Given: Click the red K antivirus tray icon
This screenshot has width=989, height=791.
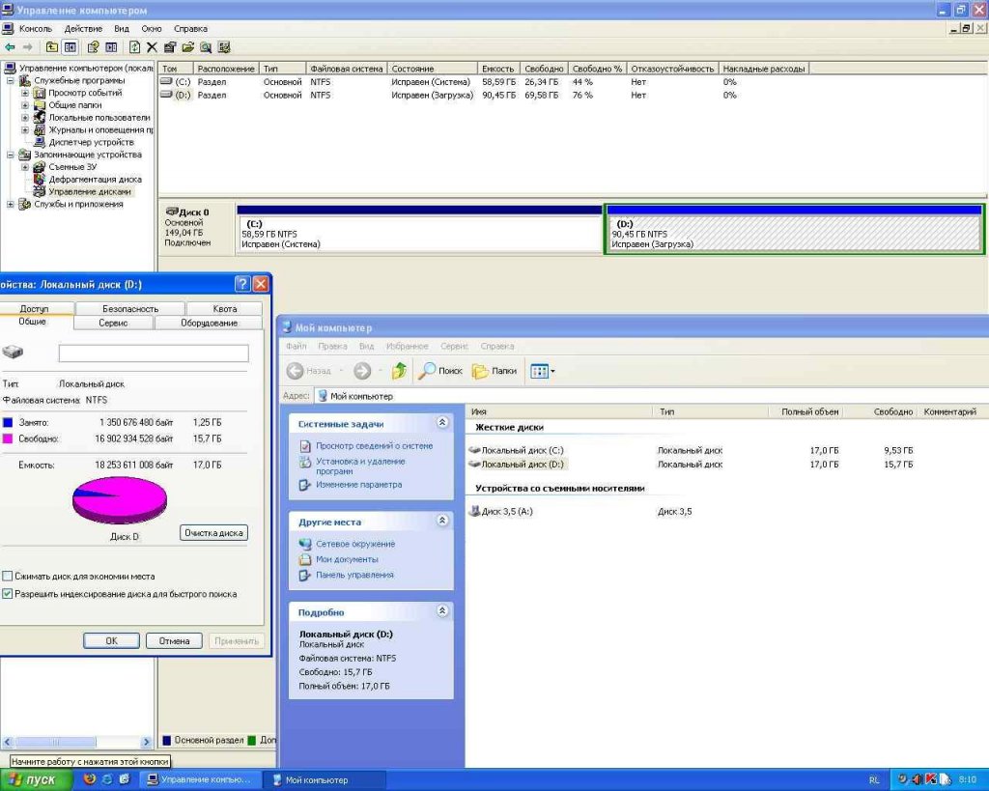Looking at the screenshot, I should coord(930,779).
